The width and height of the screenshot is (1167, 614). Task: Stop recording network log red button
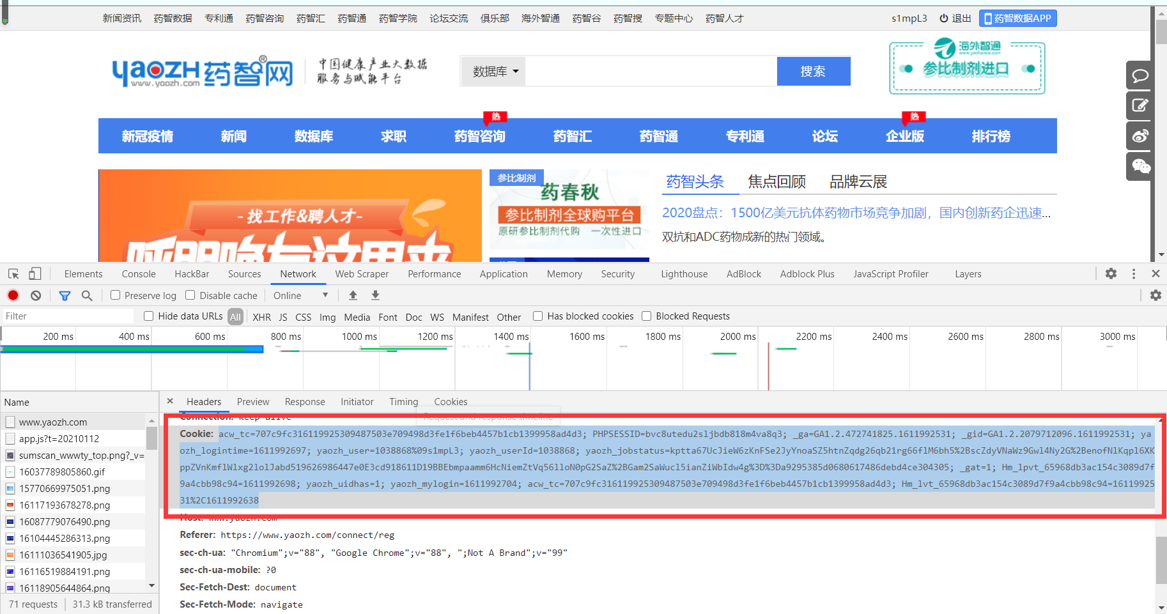point(13,295)
